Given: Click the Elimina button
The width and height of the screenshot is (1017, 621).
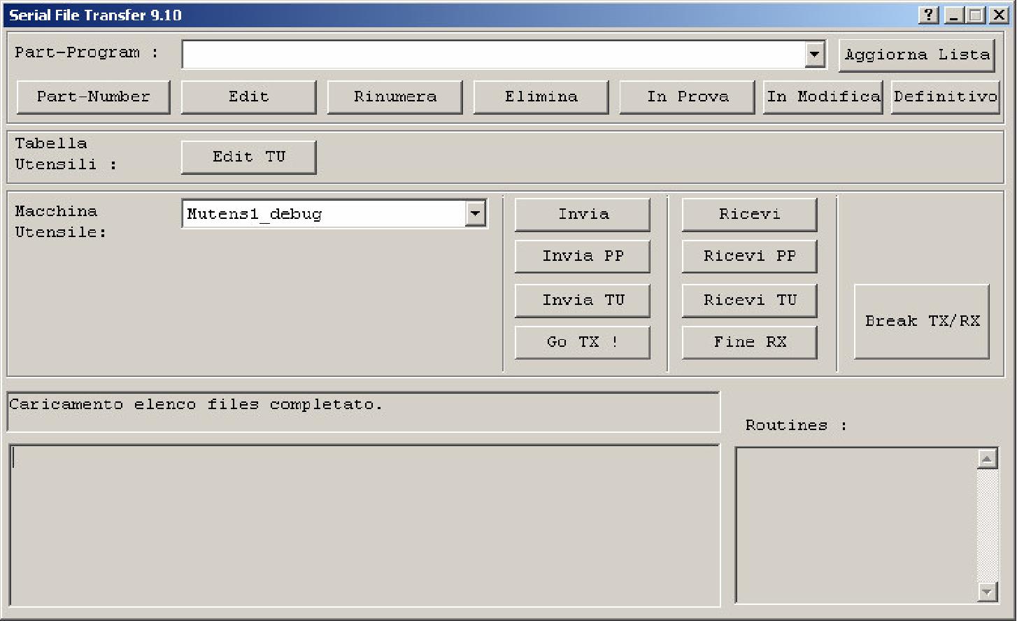Looking at the screenshot, I should coord(541,97).
